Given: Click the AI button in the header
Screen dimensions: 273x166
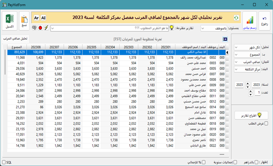Looking at the screenshot, I should tap(43, 18).
